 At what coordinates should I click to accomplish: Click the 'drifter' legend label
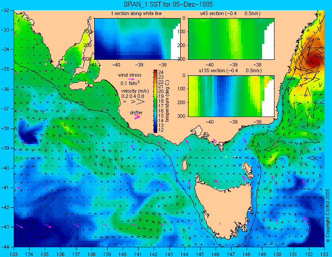point(136,113)
